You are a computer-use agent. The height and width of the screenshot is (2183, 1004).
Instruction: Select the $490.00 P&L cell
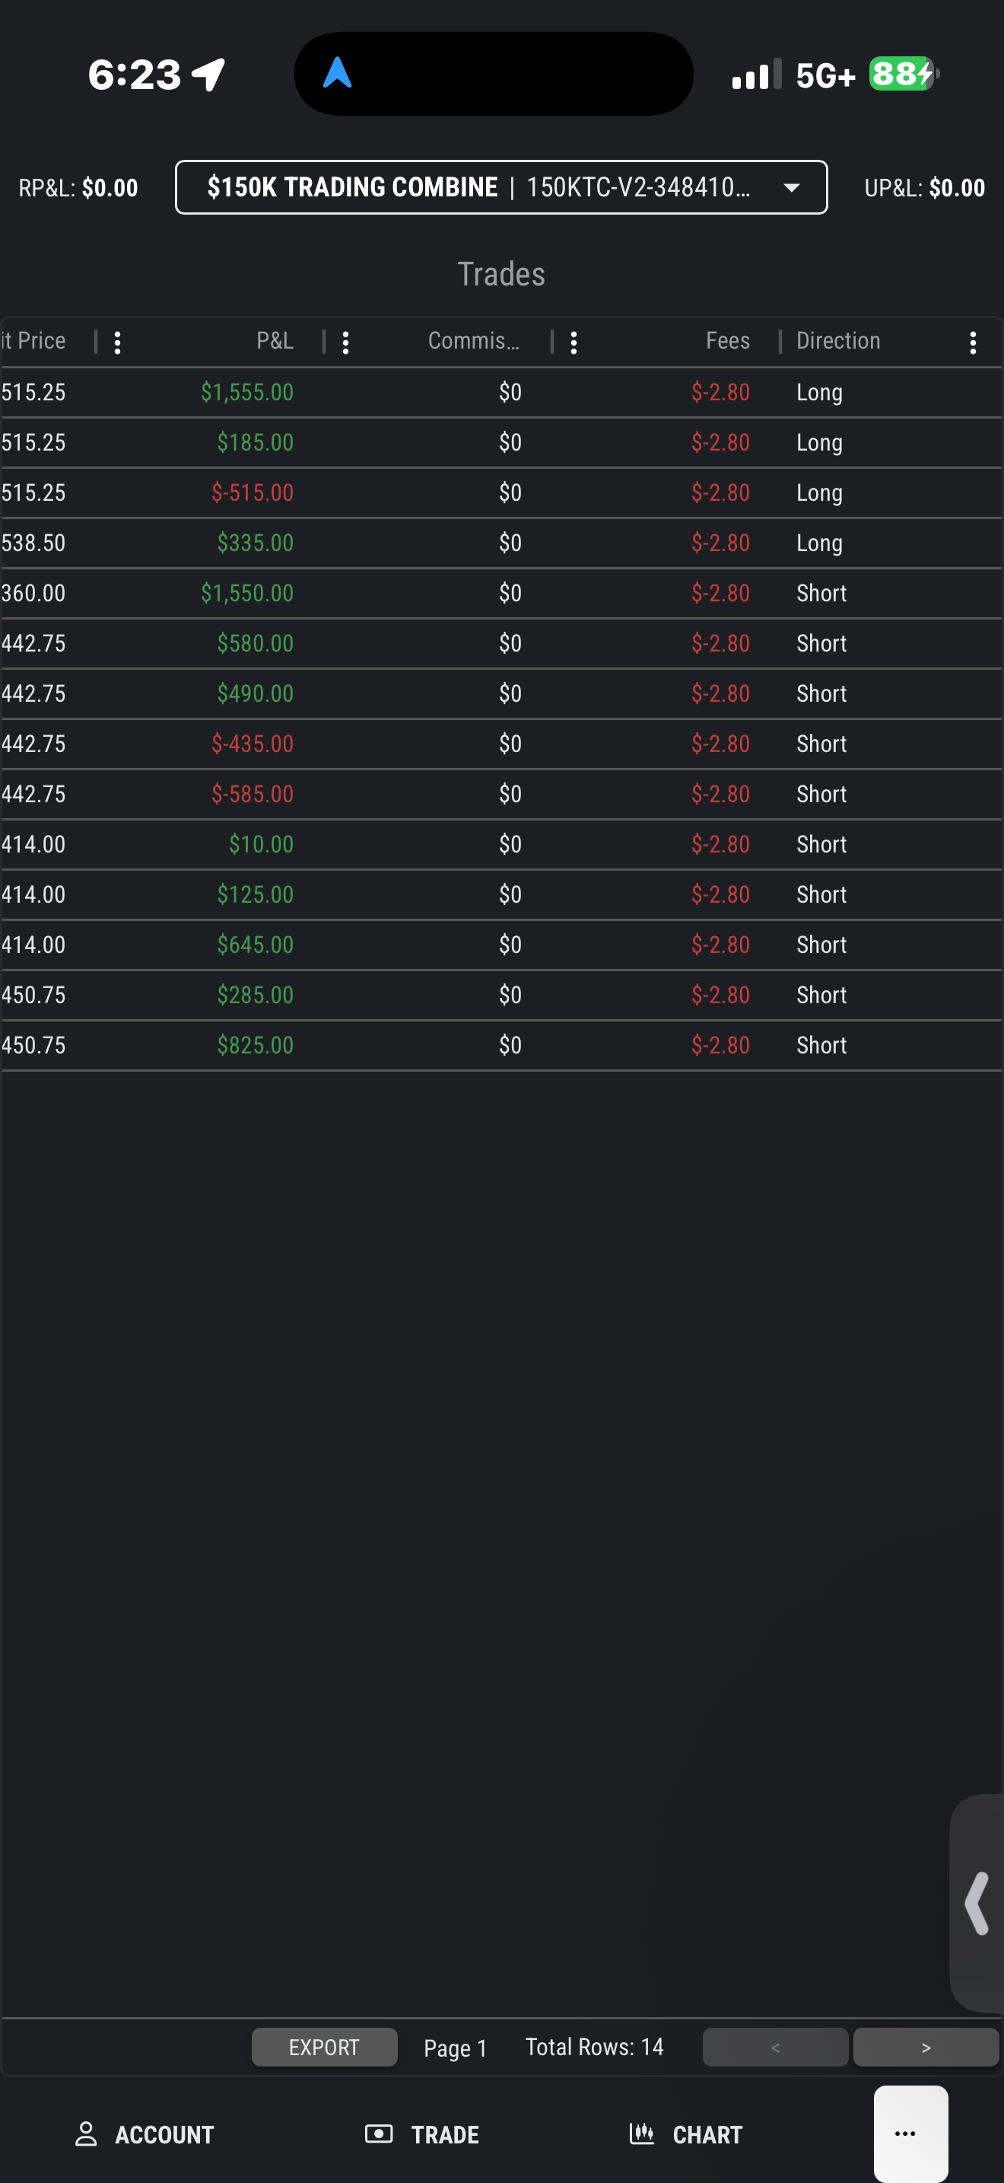256,693
